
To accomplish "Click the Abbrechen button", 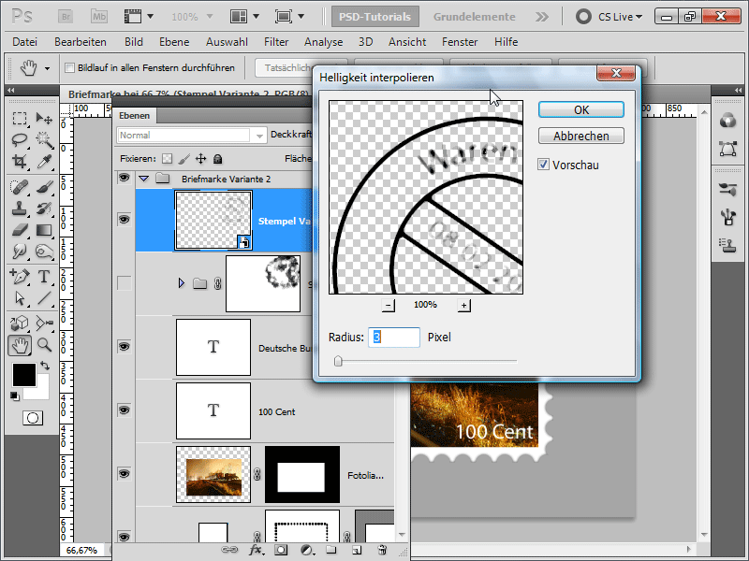I will click(x=581, y=136).
